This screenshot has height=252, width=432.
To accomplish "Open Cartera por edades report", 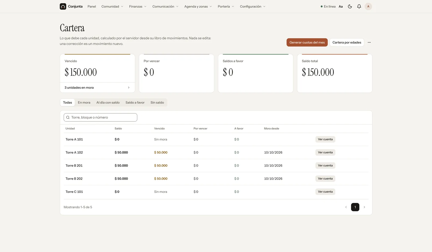I will pyautogui.click(x=347, y=42).
